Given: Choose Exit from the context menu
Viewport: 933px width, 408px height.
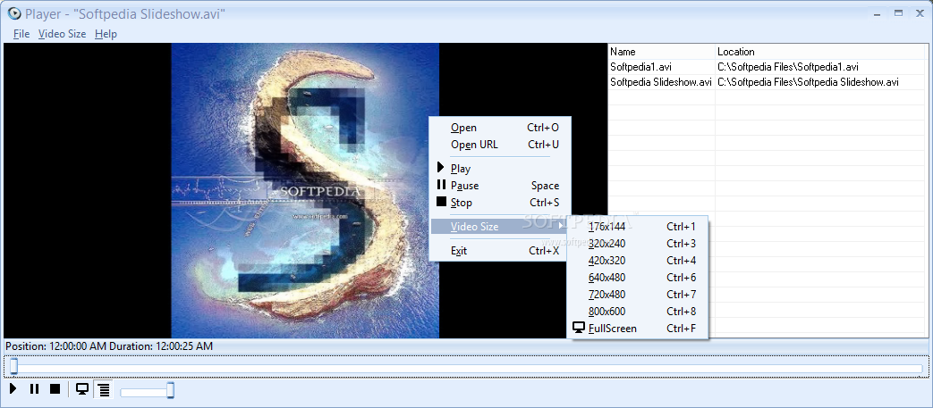Looking at the screenshot, I should point(500,251).
